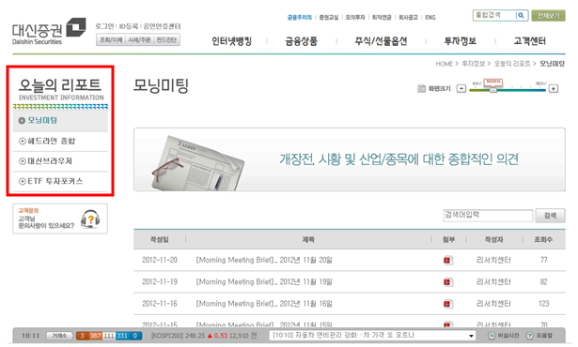Click the 비실시간 clock icon in status bar

492,336
